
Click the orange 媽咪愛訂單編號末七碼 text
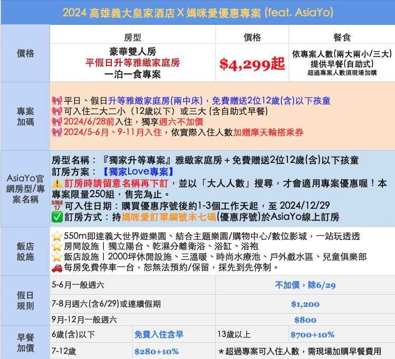(x=167, y=217)
